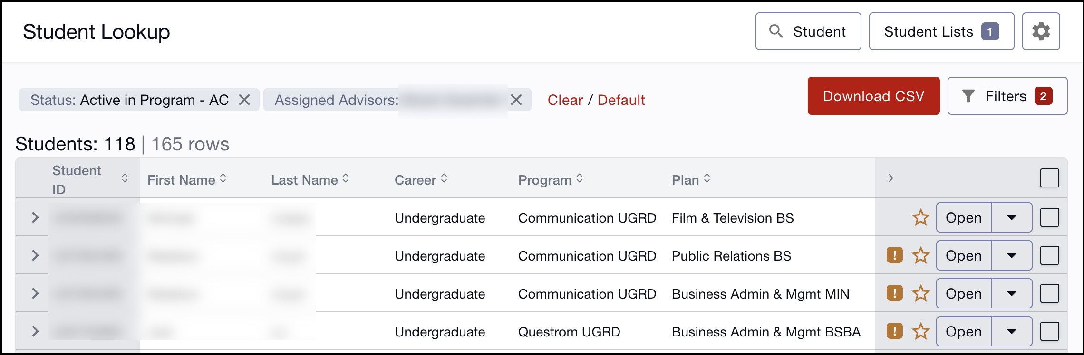The width and height of the screenshot is (1084, 355).
Task: Open the dropdown arrow beside Open on Questrom row
Action: [1011, 331]
